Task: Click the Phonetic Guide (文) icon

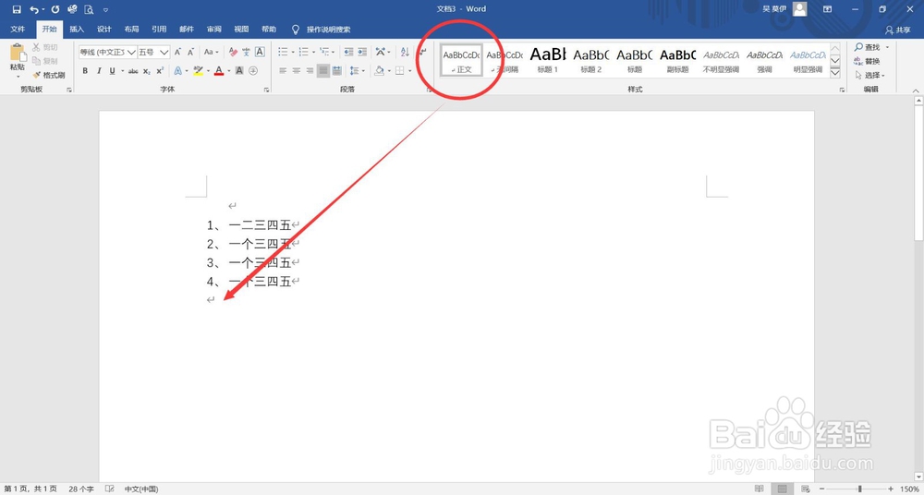Action: click(x=247, y=52)
